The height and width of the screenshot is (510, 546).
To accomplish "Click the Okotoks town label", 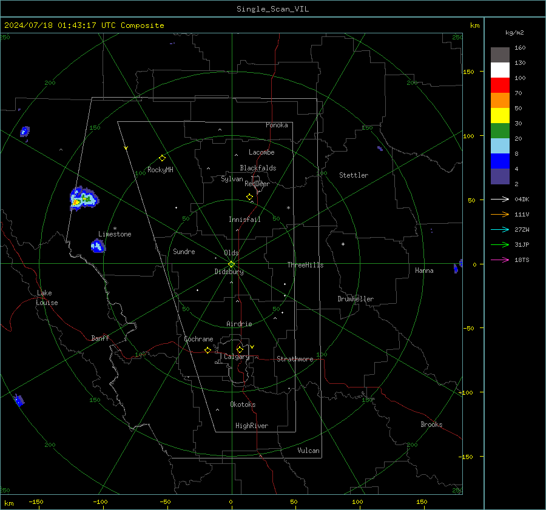I will point(243,404).
